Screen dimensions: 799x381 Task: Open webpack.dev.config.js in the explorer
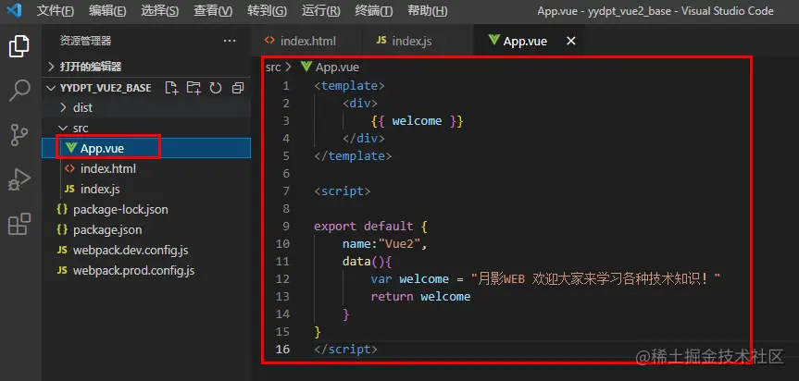pyautogui.click(x=146, y=250)
